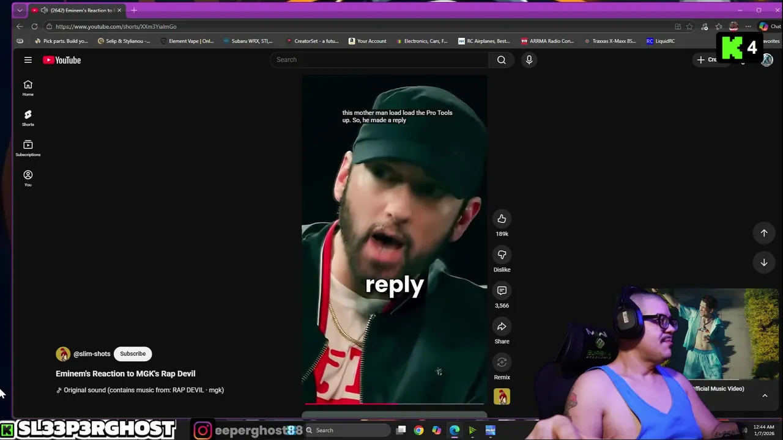Open the CreatorSet bookmark
Viewport: 783px width, 440px height.
(312, 41)
